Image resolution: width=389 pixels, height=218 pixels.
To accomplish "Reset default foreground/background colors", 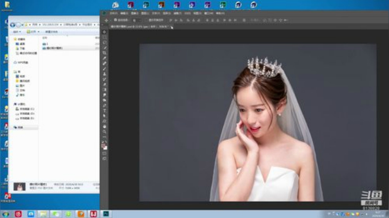I will tap(103, 142).
